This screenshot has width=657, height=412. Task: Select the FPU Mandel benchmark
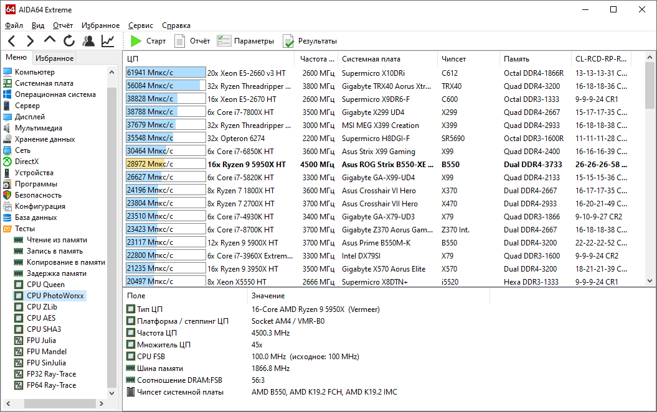click(x=47, y=352)
